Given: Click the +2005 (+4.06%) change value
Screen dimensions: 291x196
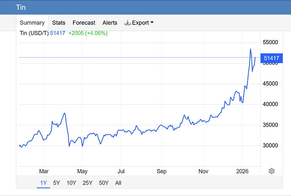Looking at the screenshot, I should 88,33.
